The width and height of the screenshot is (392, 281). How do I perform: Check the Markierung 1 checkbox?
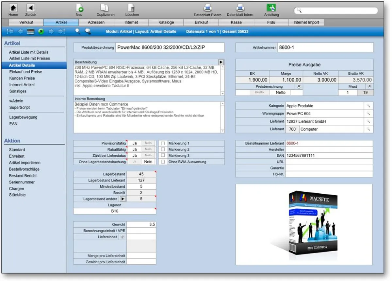tap(163, 143)
